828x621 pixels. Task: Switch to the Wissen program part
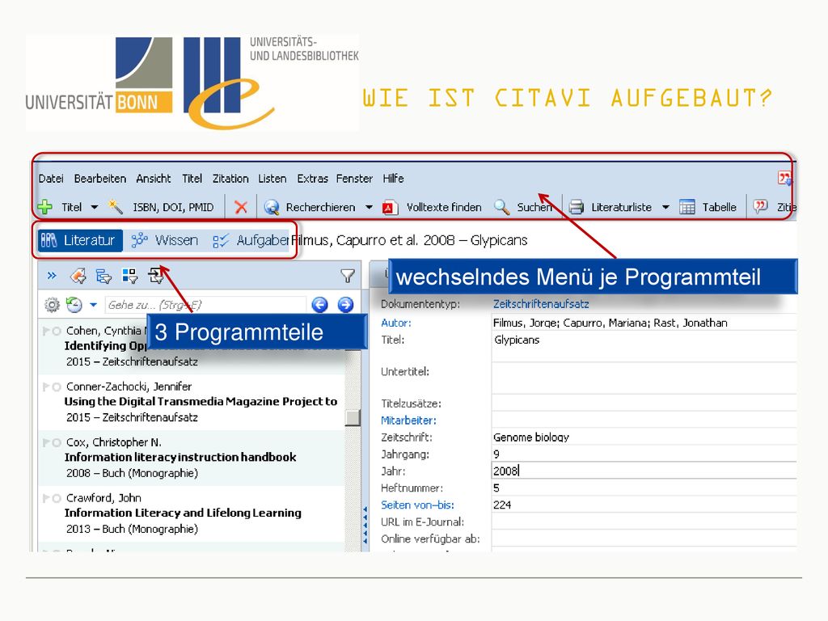click(x=165, y=240)
